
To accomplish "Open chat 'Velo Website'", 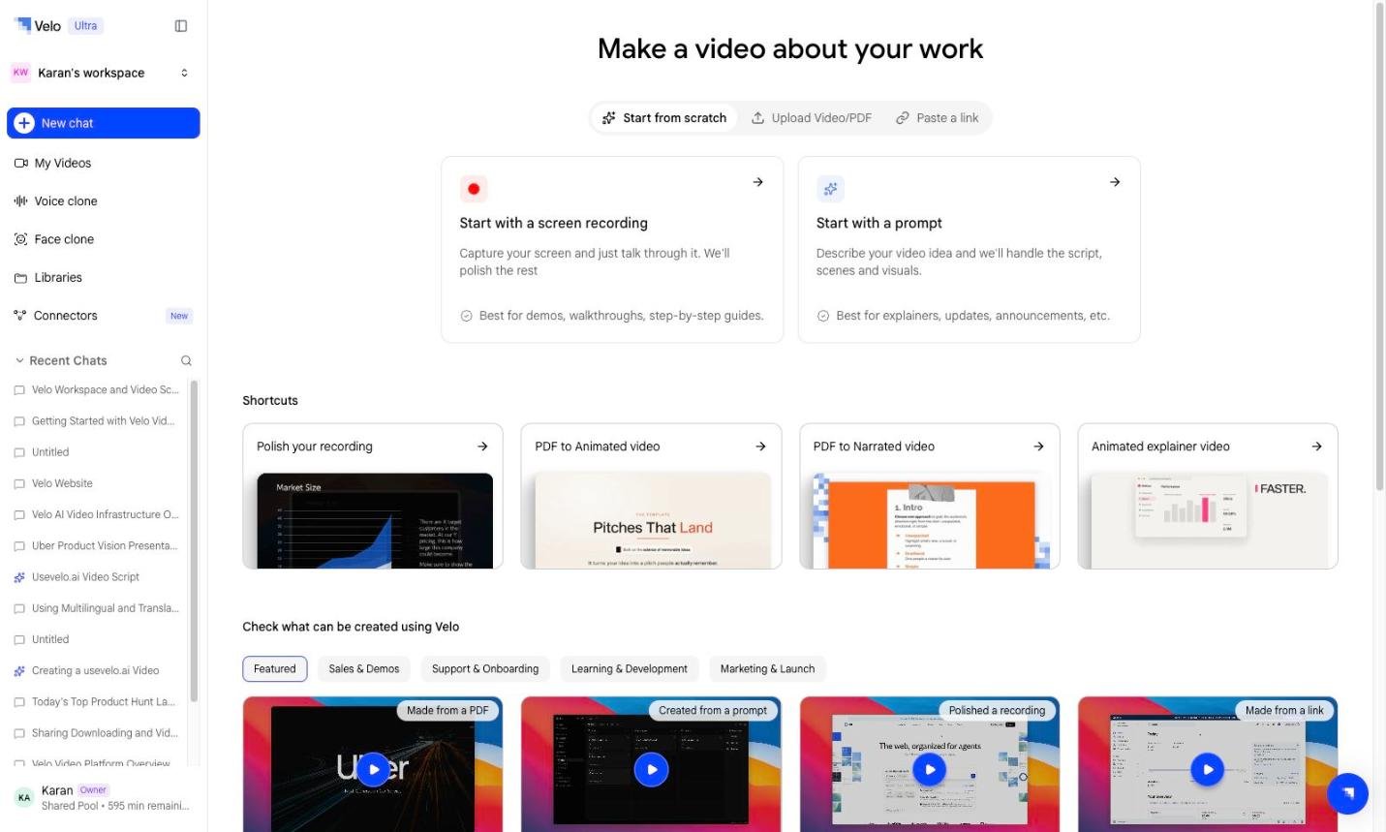I will click(x=97, y=483).
